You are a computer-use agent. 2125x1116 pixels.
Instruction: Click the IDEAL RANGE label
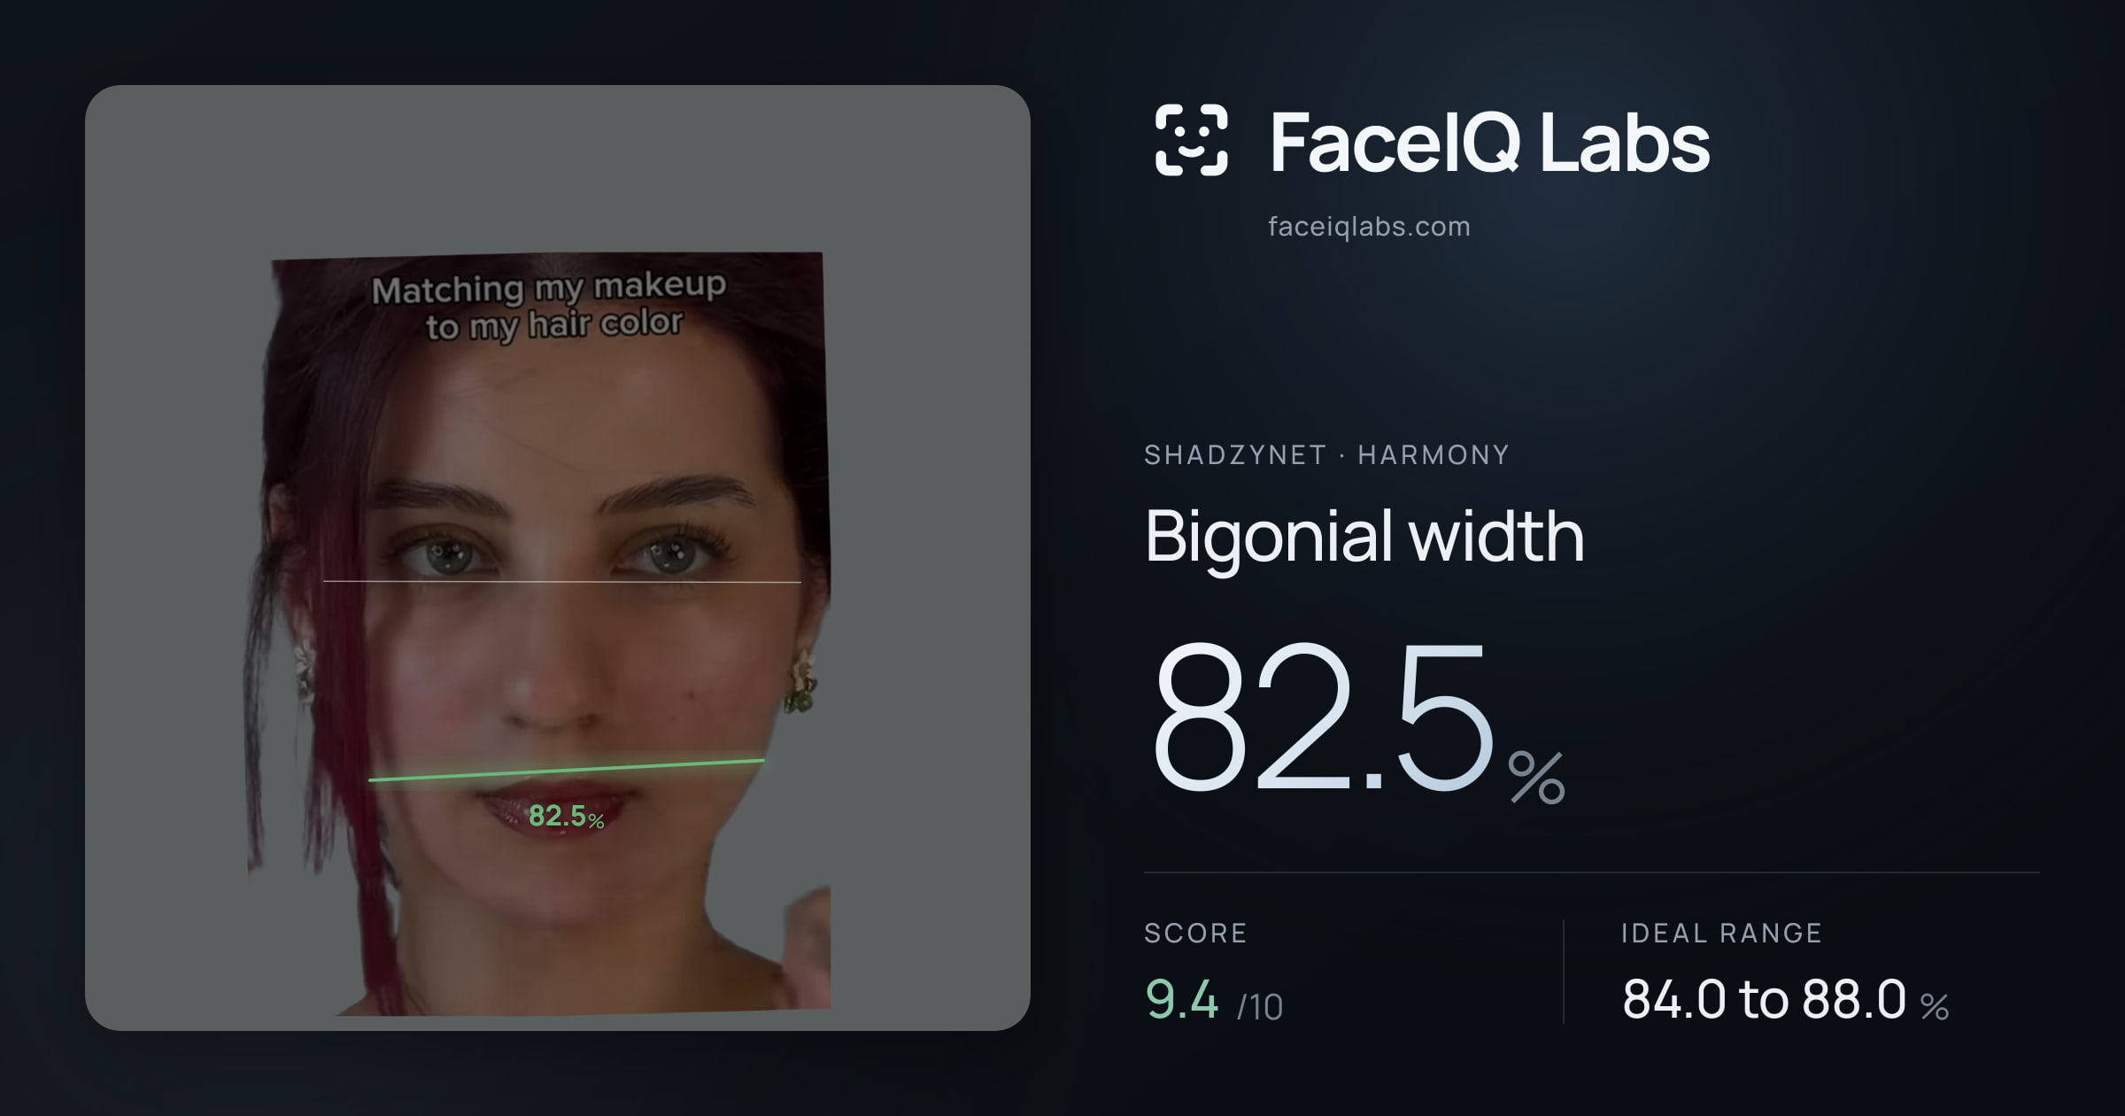pos(1721,933)
